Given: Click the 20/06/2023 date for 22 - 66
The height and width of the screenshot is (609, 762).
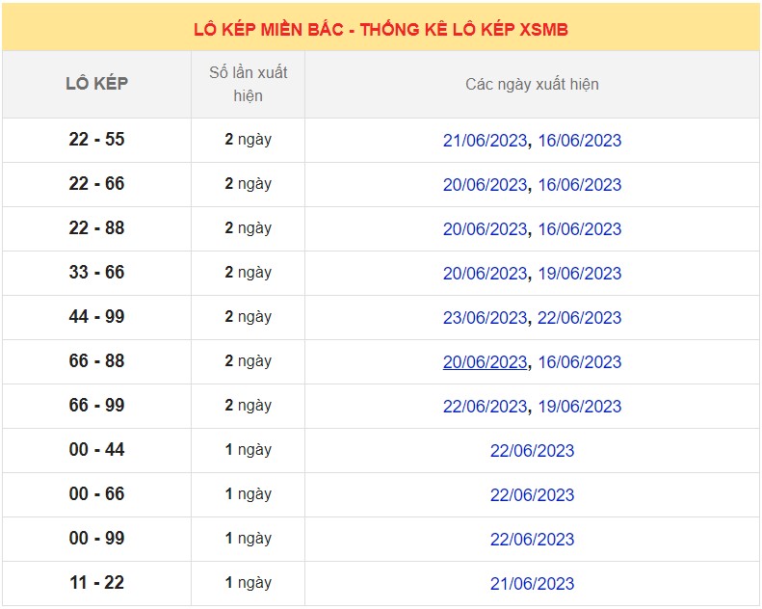Looking at the screenshot, I should tap(485, 185).
